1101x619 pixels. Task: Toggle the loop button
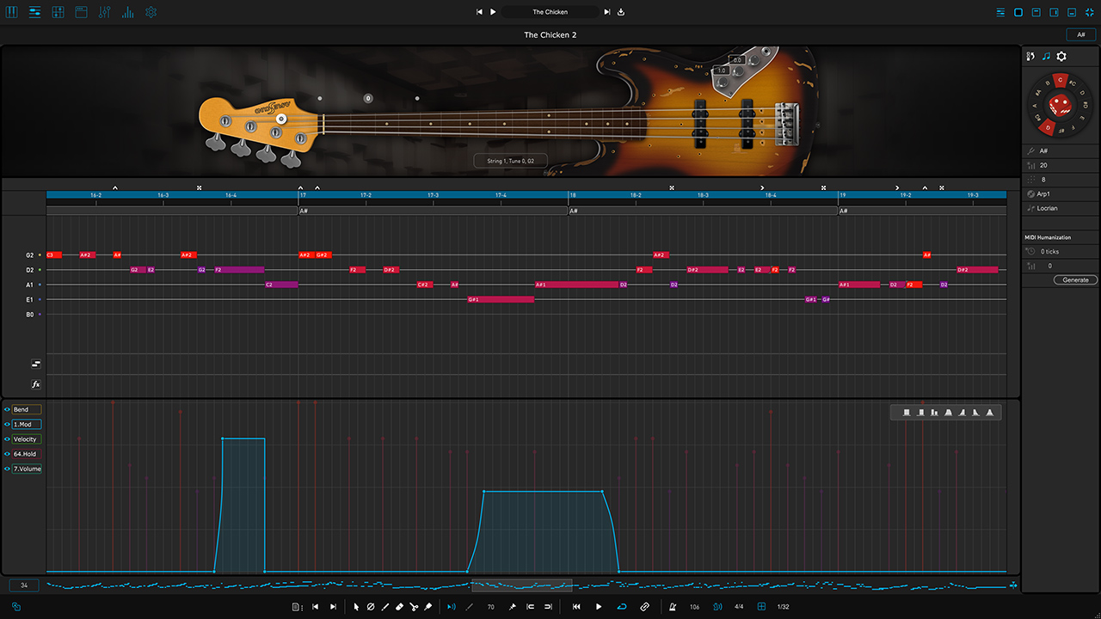[622, 607]
